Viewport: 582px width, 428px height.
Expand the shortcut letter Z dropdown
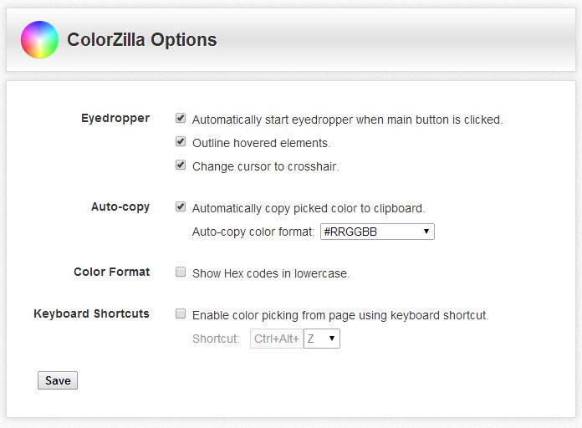click(322, 339)
